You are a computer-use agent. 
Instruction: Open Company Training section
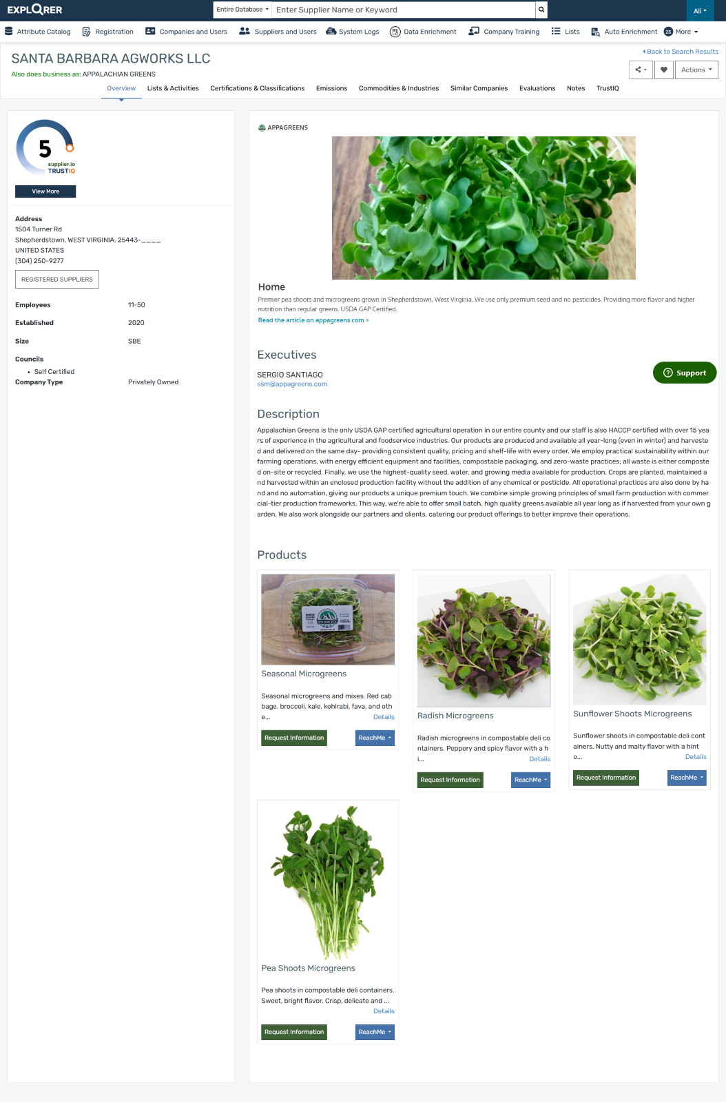click(504, 32)
